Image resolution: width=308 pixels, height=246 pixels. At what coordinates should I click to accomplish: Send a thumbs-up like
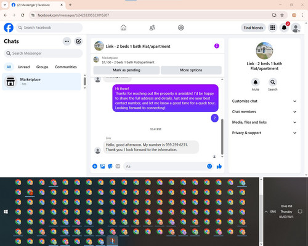[219, 166]
